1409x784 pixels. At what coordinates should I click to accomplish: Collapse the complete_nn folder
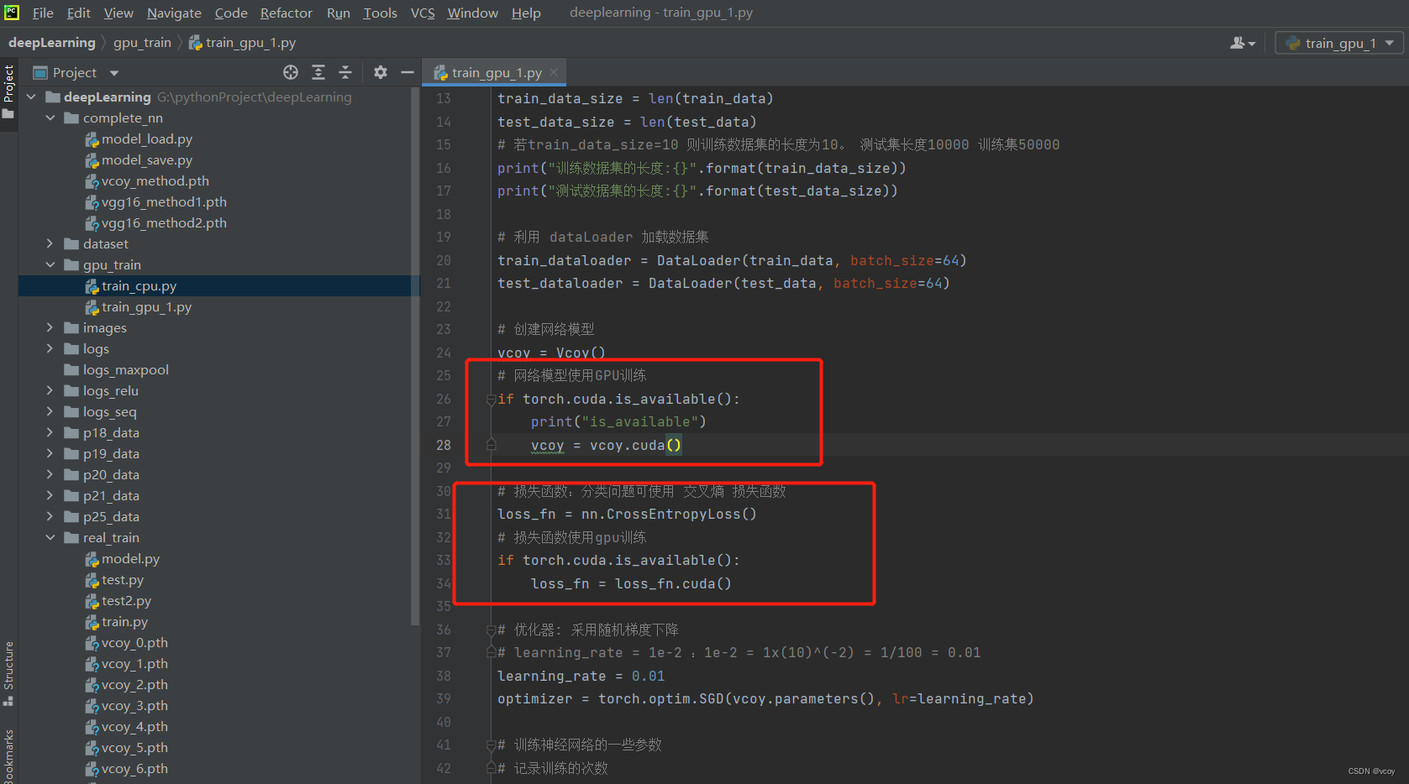[50, 118]
